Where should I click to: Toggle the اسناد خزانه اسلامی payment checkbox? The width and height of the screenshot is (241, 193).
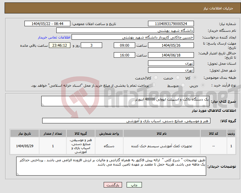pos(153,85)
